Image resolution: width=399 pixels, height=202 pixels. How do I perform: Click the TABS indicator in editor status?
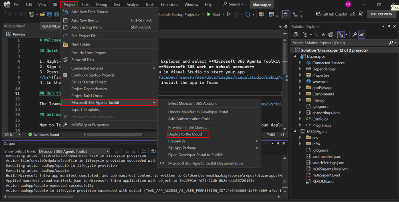tap(271, 135)
